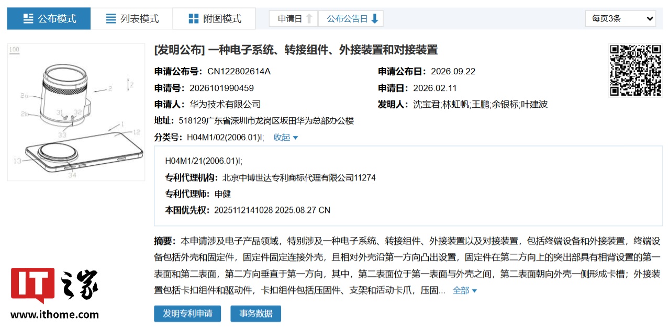Click priority number 2025112141028
Screen dimensions: 669x328
point(243,210)
